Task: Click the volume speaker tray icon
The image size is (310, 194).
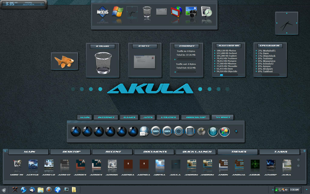Action: pyautogui.click(x=286, y=190)
